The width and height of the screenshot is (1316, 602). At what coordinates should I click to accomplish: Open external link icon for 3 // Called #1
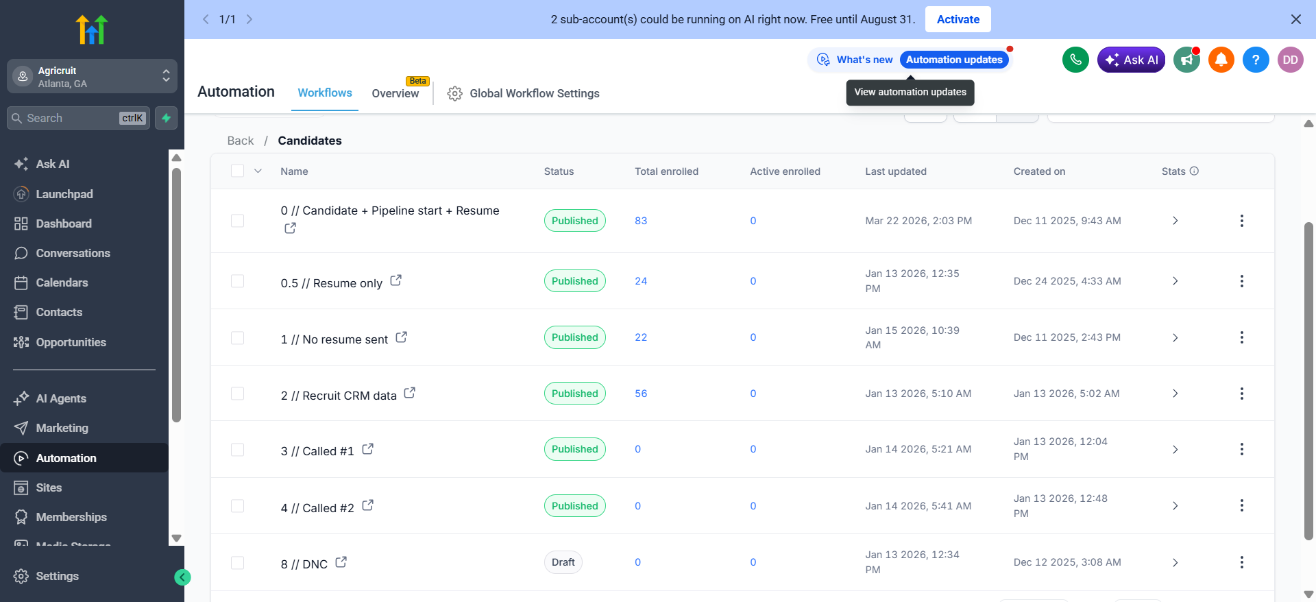(x=368, y=448)
